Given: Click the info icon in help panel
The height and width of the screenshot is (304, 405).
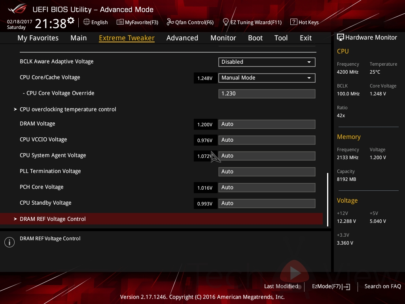Looking at the screenshot, I should pos(9,242).
